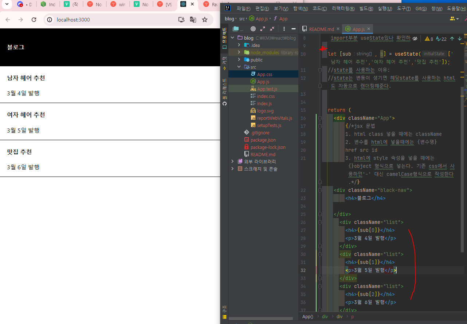The height and width of the screenshot is (324, 467).
Task: View site information icon beside localhost:3000
Action: tap(50, 20)
